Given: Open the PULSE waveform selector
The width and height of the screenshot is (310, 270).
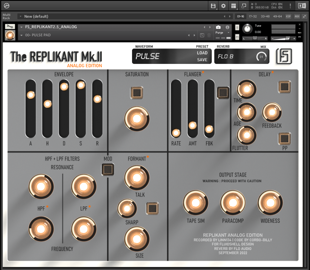Looking at the screenshot, I should (147, 56).
